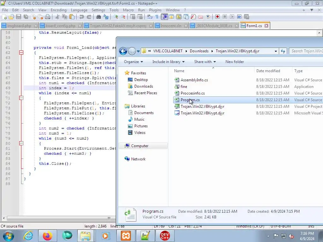
Task: Close the Form1.cs tab
Action: point(266,26)
